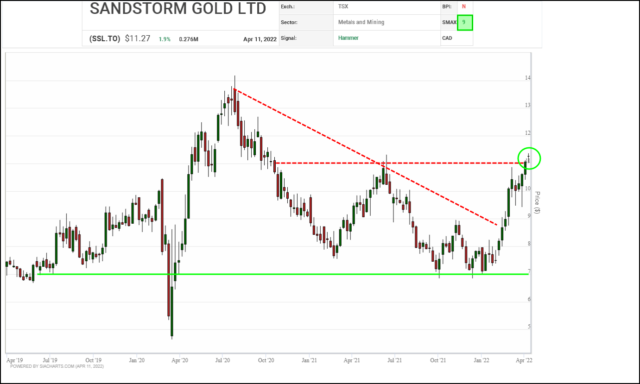Click the 13 price axis label

point(528,105)
